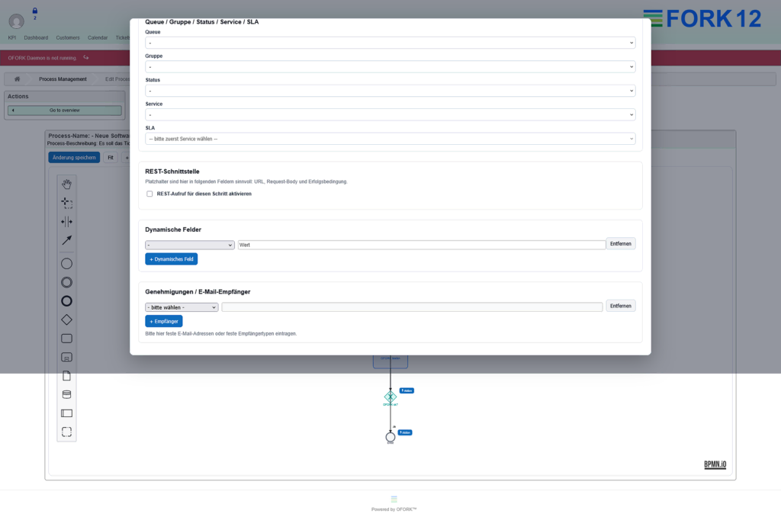Click the blue lock icon
Image resolution: width=781 pixels, height=517 pixels.
[x=35, y=11]
